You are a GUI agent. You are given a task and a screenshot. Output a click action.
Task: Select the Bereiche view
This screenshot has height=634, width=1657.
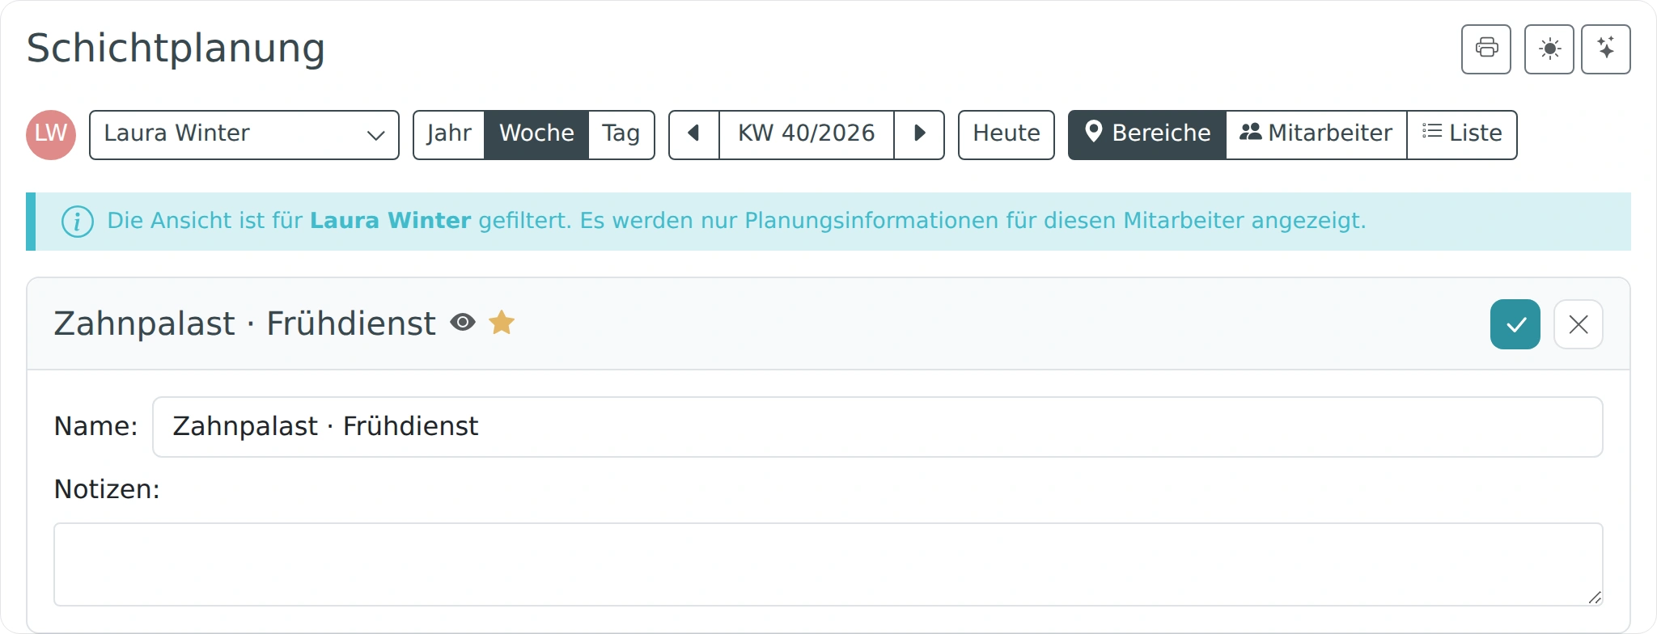click(1147, 135)
